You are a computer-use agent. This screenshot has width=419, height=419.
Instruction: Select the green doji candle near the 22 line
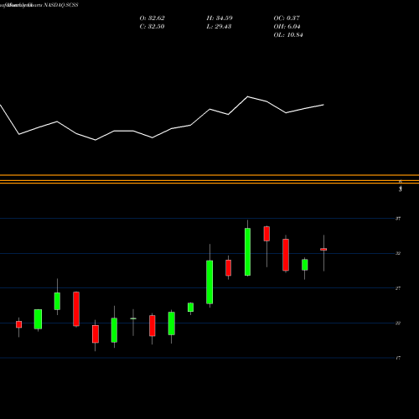(133, 318)
